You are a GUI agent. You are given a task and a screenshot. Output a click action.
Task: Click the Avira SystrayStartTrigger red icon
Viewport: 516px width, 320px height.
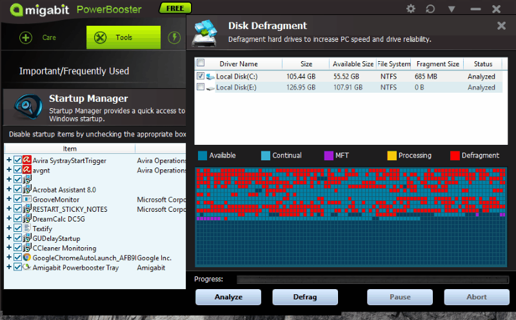[27, 160]
